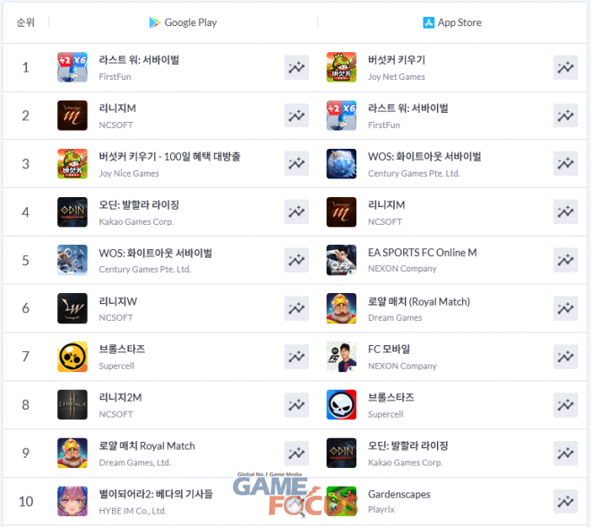Open the FC 모바일 title link
The width and height of the screenshot is (591, 527).
tap(389, 350)
